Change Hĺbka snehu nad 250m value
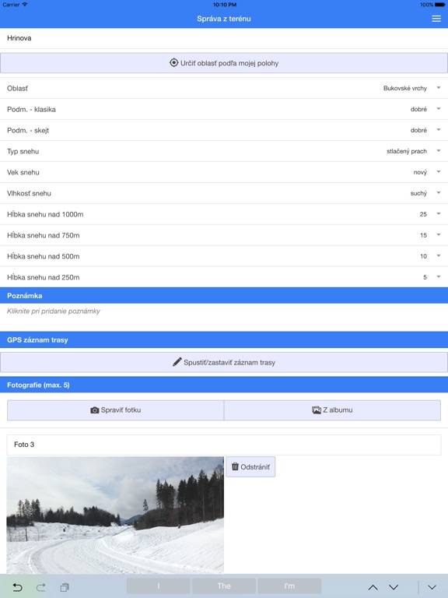This screenshot has height=598, width=448. click(224, 277)
